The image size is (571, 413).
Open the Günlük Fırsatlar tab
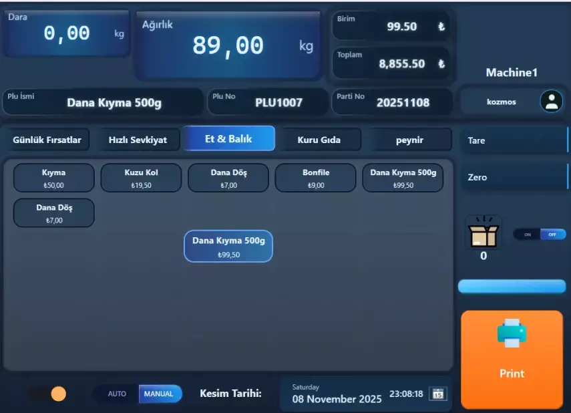[47, 140]
